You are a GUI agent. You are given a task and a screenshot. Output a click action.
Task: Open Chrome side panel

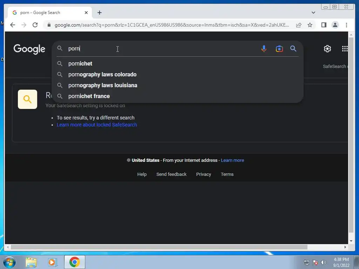click(x=324, y=25)
